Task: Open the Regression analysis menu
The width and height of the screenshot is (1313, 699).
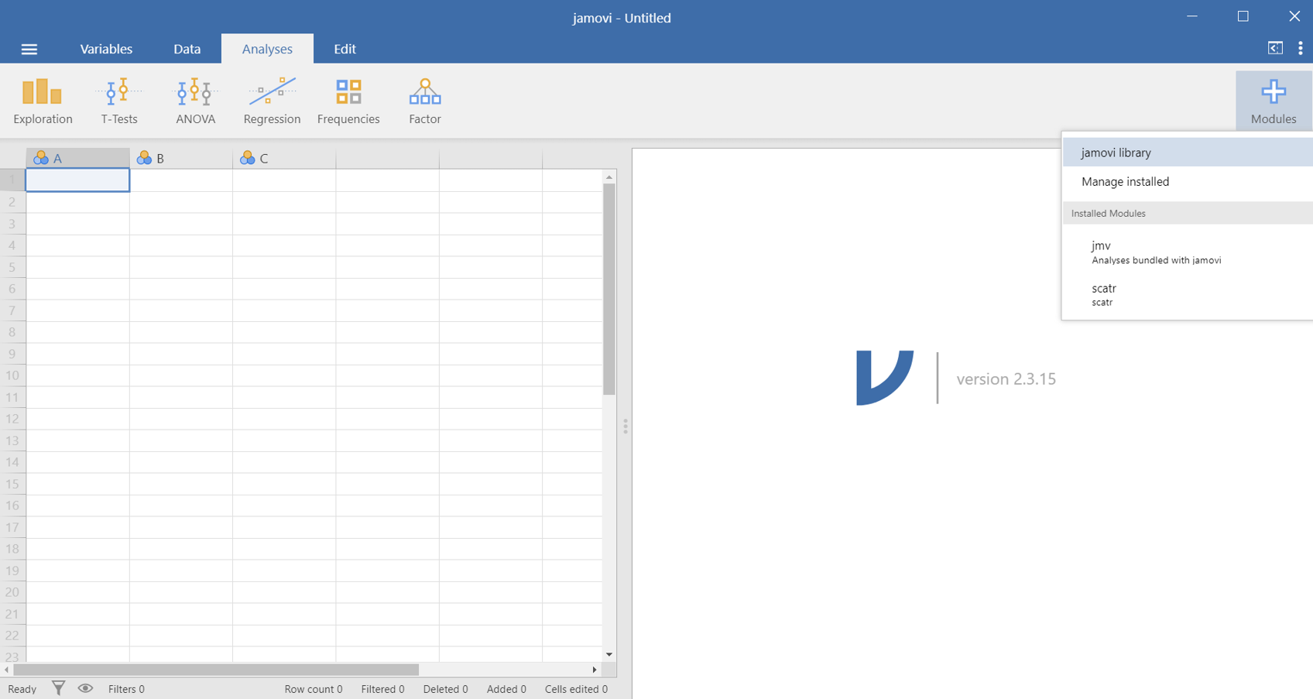Action: click(272, 101)
